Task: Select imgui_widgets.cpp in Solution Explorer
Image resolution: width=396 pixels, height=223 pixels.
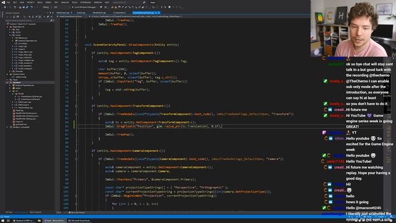Action: click(x=26, y=60)
